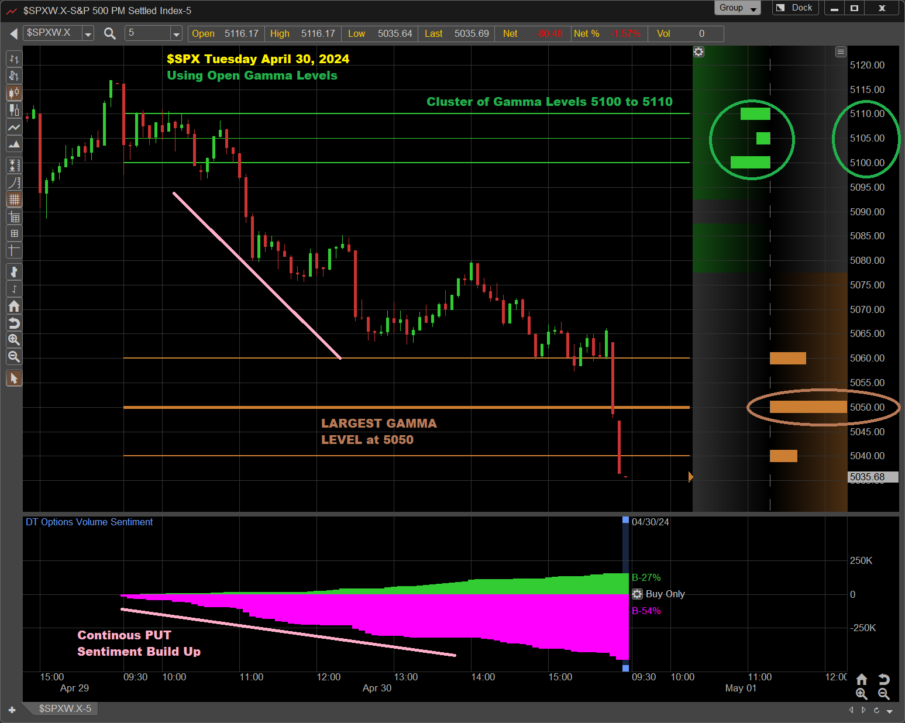The width and height of the screenshot is (905, 723).
Task: Click the 5040 orange gamma bar
Action: (783, 456)
